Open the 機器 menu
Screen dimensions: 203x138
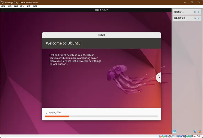(x=9, y=6)
